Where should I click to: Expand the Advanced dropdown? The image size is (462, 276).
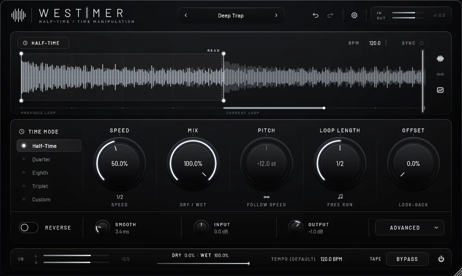click(409, 228)
